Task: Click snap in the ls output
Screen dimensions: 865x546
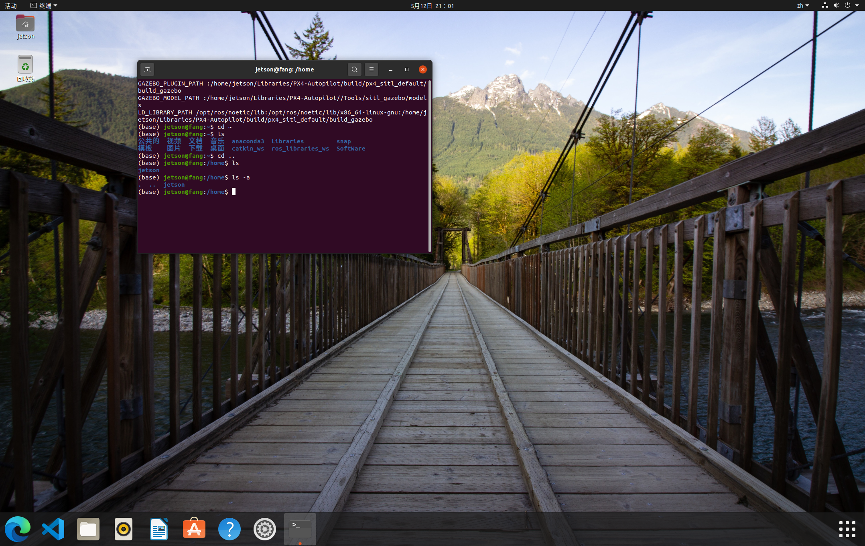Action: [x=343, y=141]
